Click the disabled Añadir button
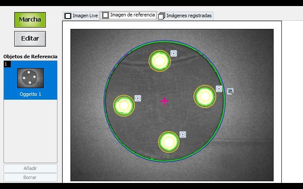The image size is (303, 189). 30,168
